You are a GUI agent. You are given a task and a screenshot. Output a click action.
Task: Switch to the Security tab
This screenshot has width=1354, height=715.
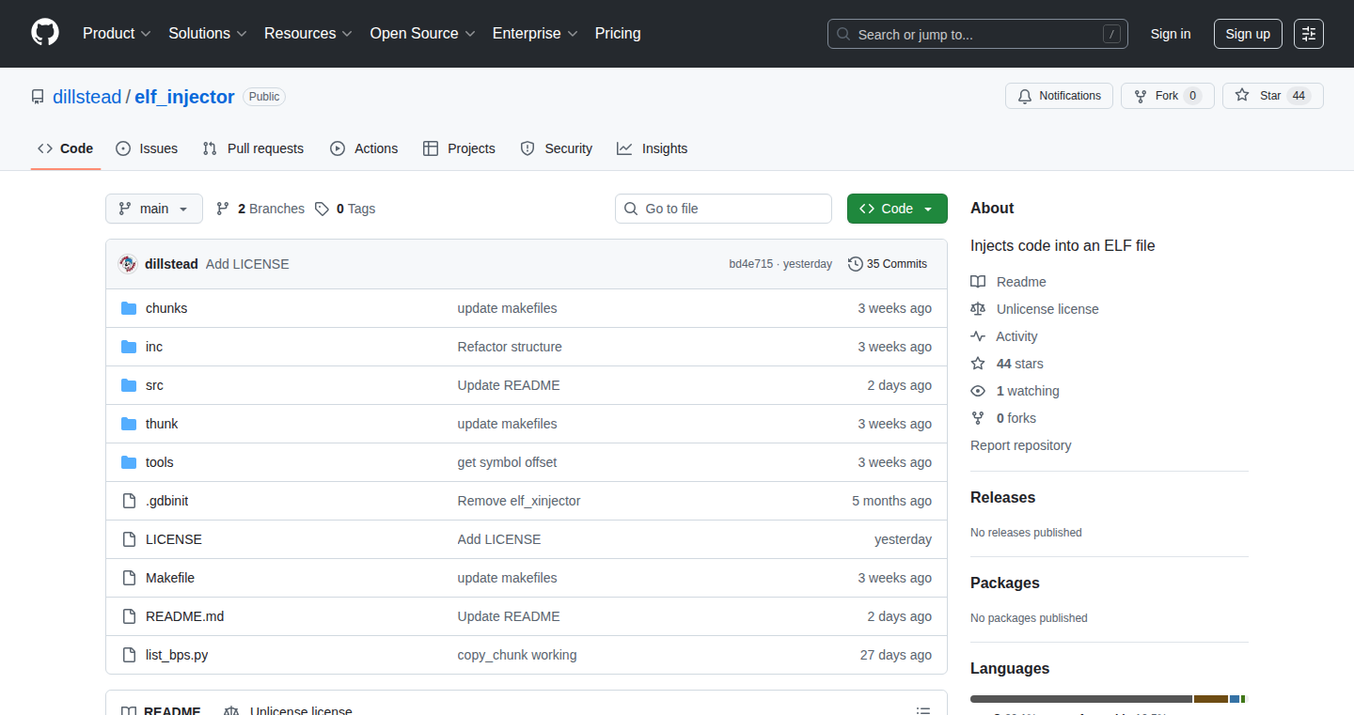557,148
